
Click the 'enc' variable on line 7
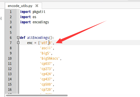(x=30, y=43)
